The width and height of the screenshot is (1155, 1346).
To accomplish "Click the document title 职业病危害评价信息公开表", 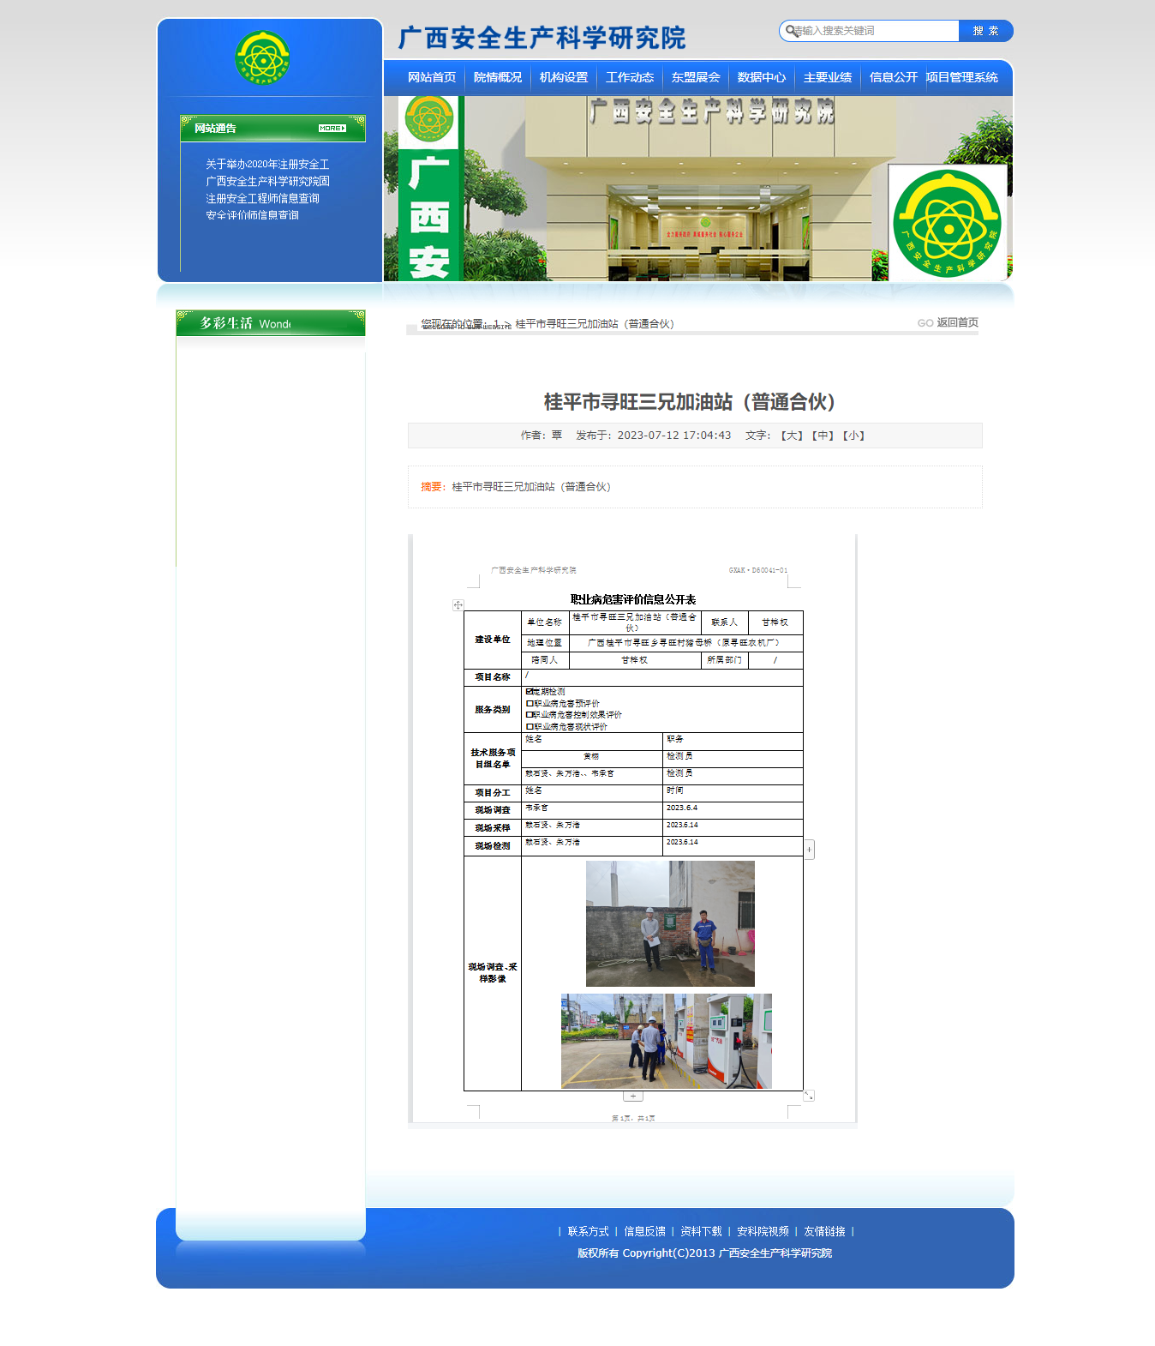I will (x=633, y=599).
